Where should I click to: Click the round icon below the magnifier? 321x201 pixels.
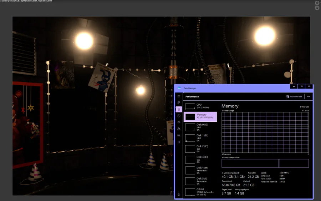coord(317,8)
